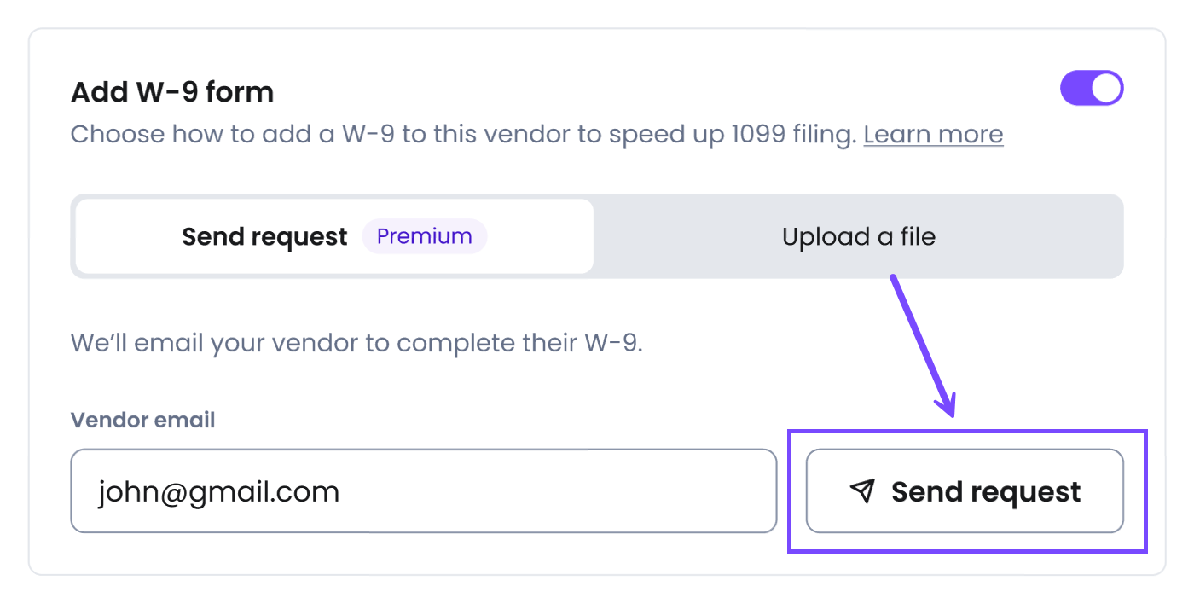
Task: Click the paper plane icon on Send request
Action: pyautogui.click(x=863, y=490)
